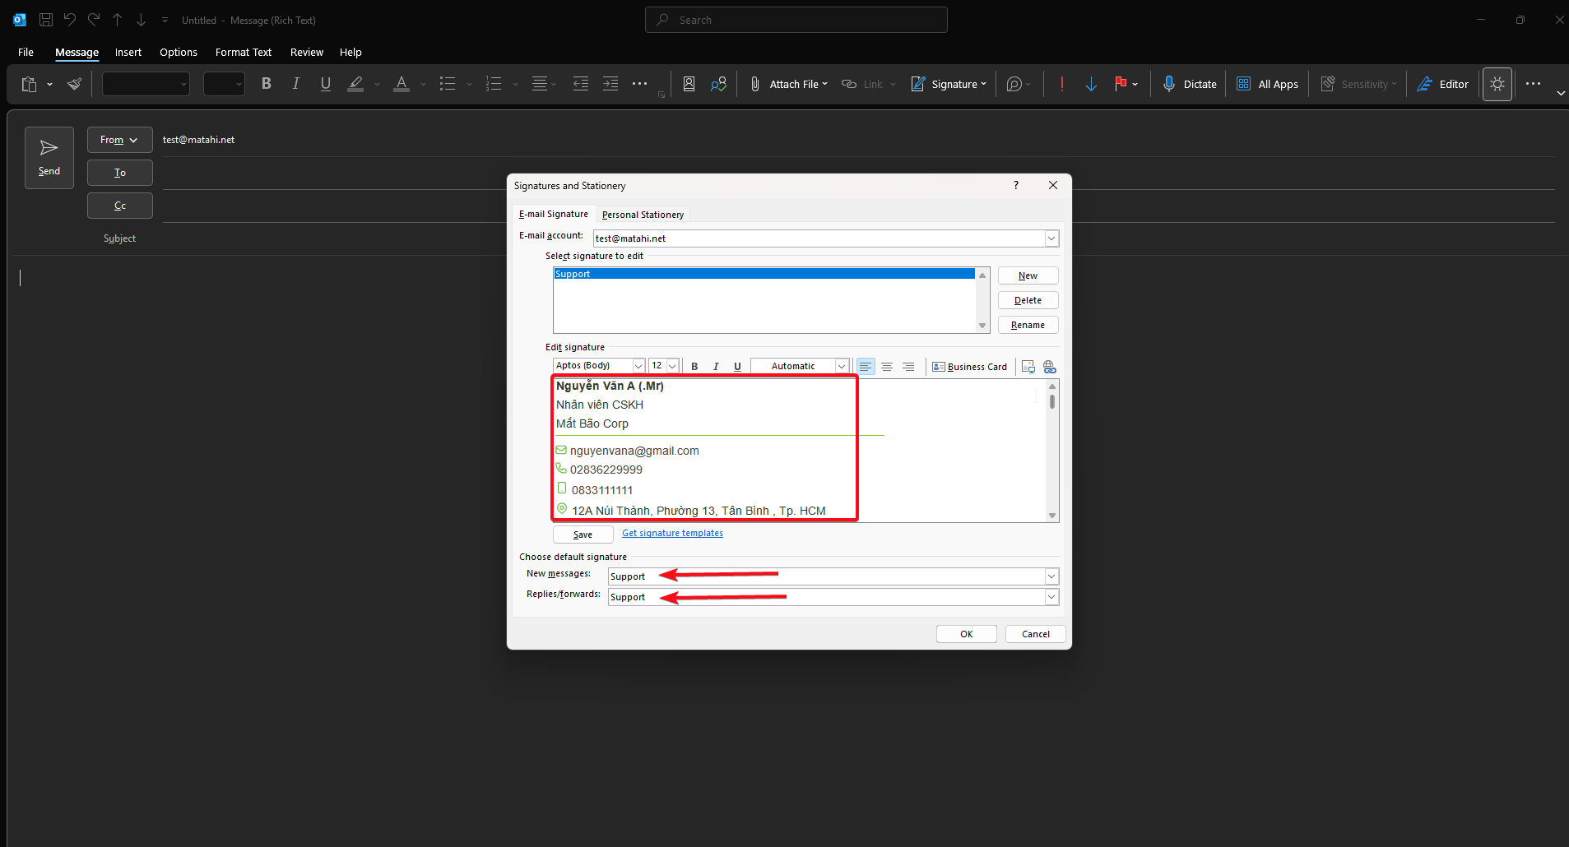Insert a picture into the signature
Image resolution: width=1569 pixels, height=847 pixels.
tap(1028, 367)
